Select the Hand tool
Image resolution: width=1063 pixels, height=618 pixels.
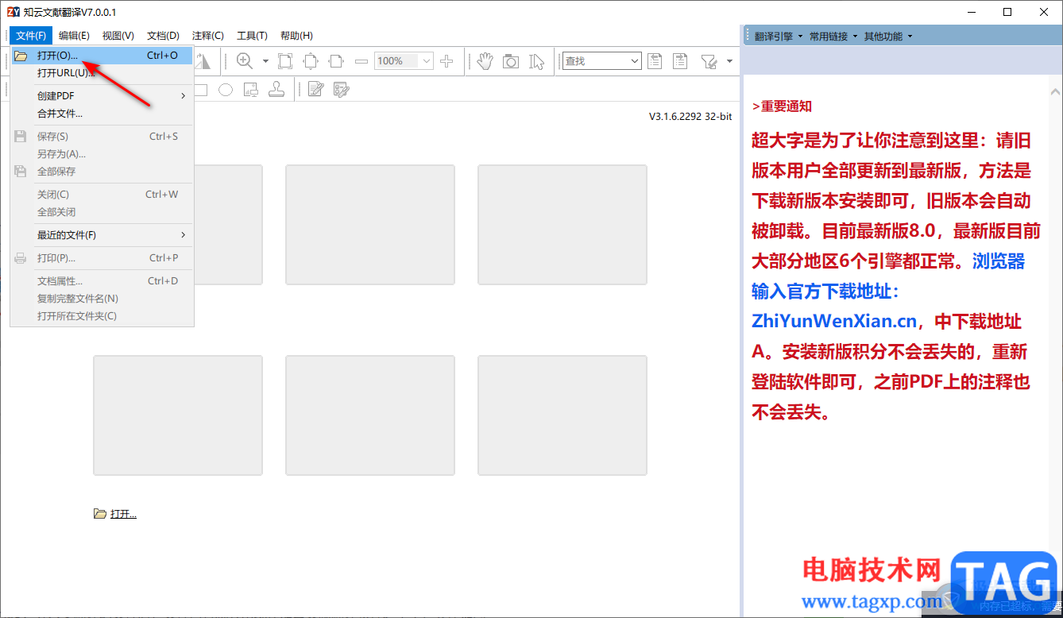click(485, 61)
